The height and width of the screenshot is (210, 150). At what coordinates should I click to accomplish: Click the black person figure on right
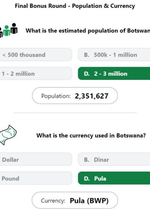[x=14, y=28]
